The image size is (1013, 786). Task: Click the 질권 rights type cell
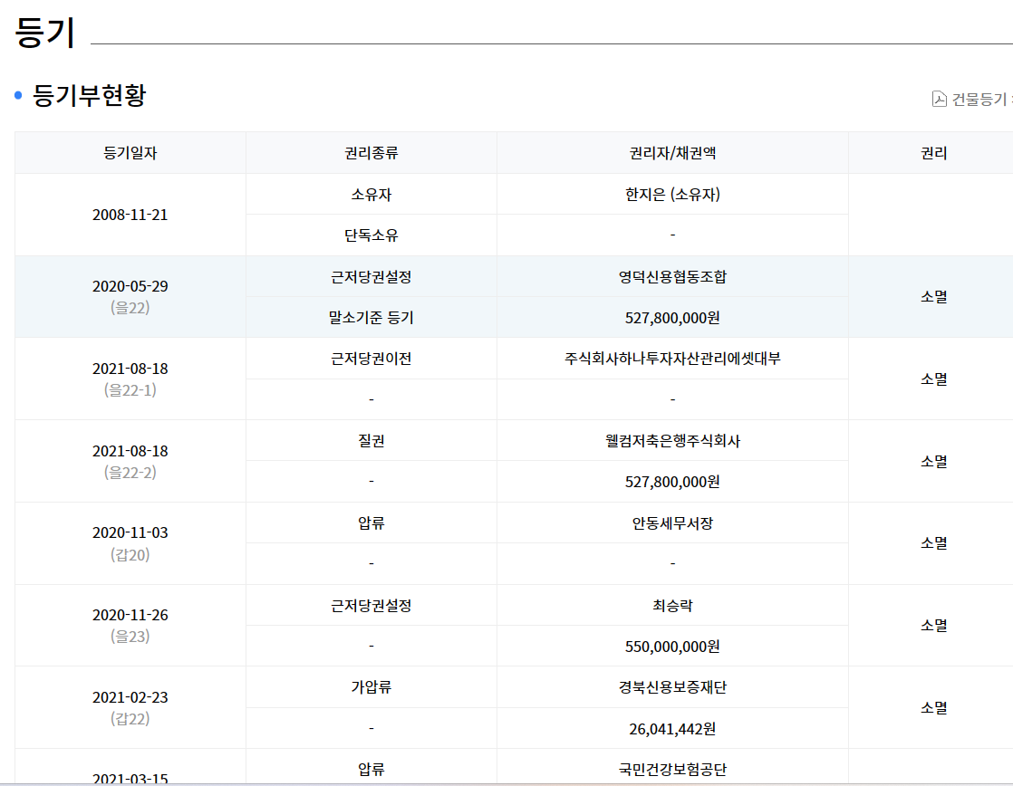pos(371,440)
